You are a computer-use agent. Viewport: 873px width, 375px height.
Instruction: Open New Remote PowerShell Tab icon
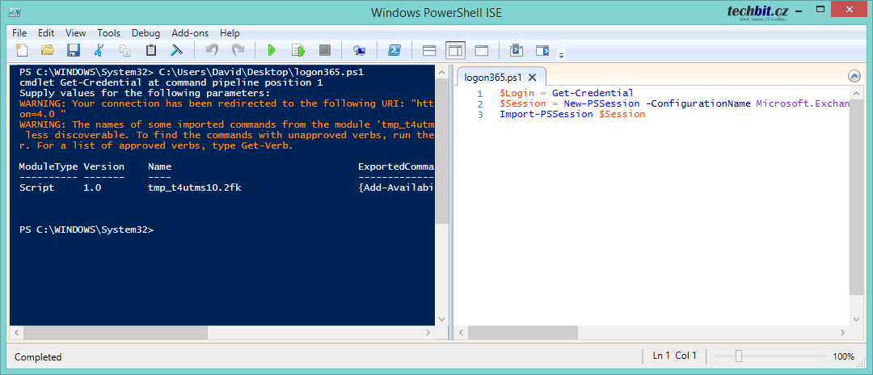359,50
